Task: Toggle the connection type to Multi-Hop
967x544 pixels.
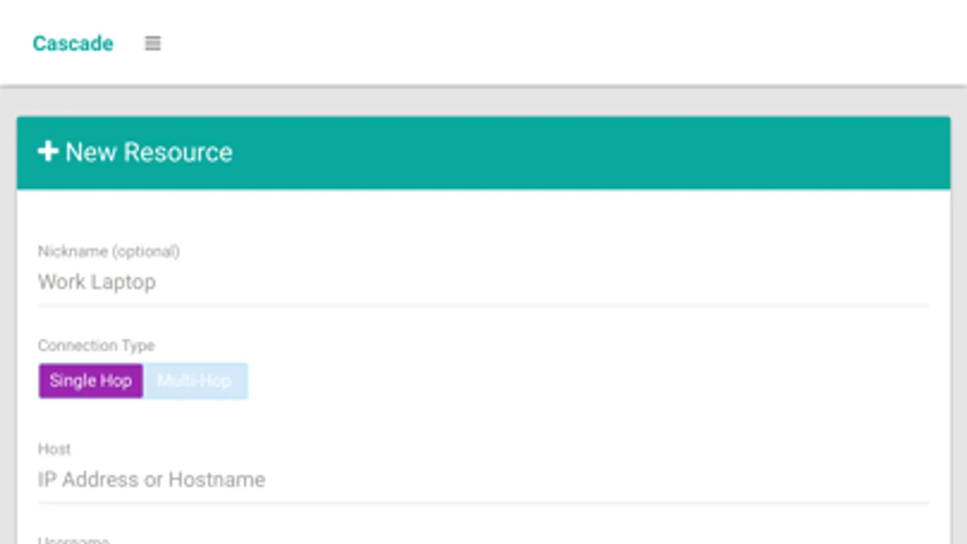Action: pyautogui.click(x=195, y=381)
